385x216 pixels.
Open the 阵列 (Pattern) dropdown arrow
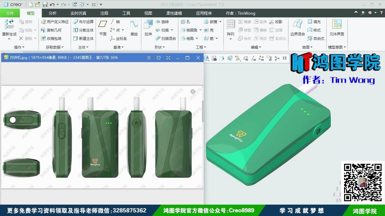click(x=231, y=39)
